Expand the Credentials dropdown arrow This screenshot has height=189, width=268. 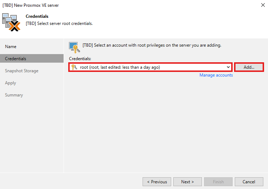(228, 67)
